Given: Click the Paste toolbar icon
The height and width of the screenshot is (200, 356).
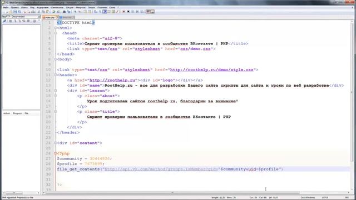Looking at the screenshot, I should 48,12.
